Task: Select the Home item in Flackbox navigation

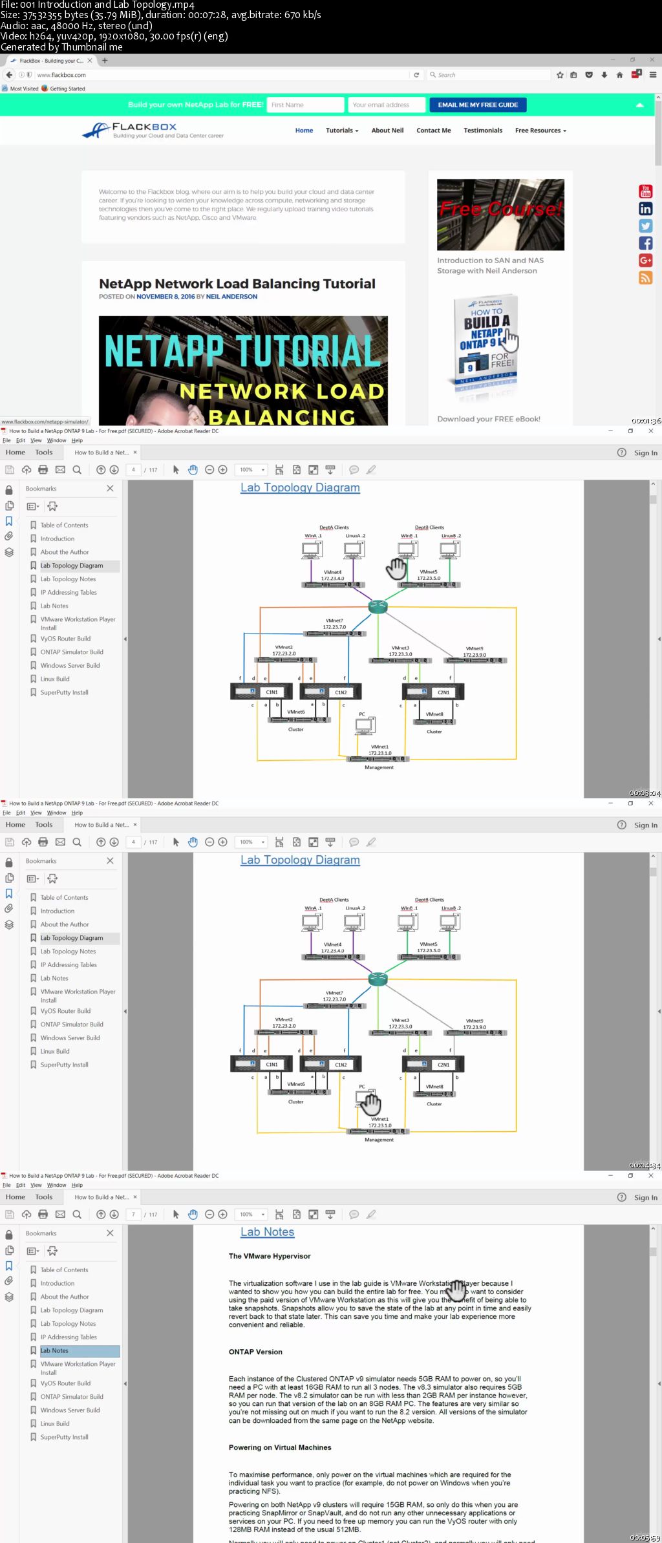Action: [304, 131]
